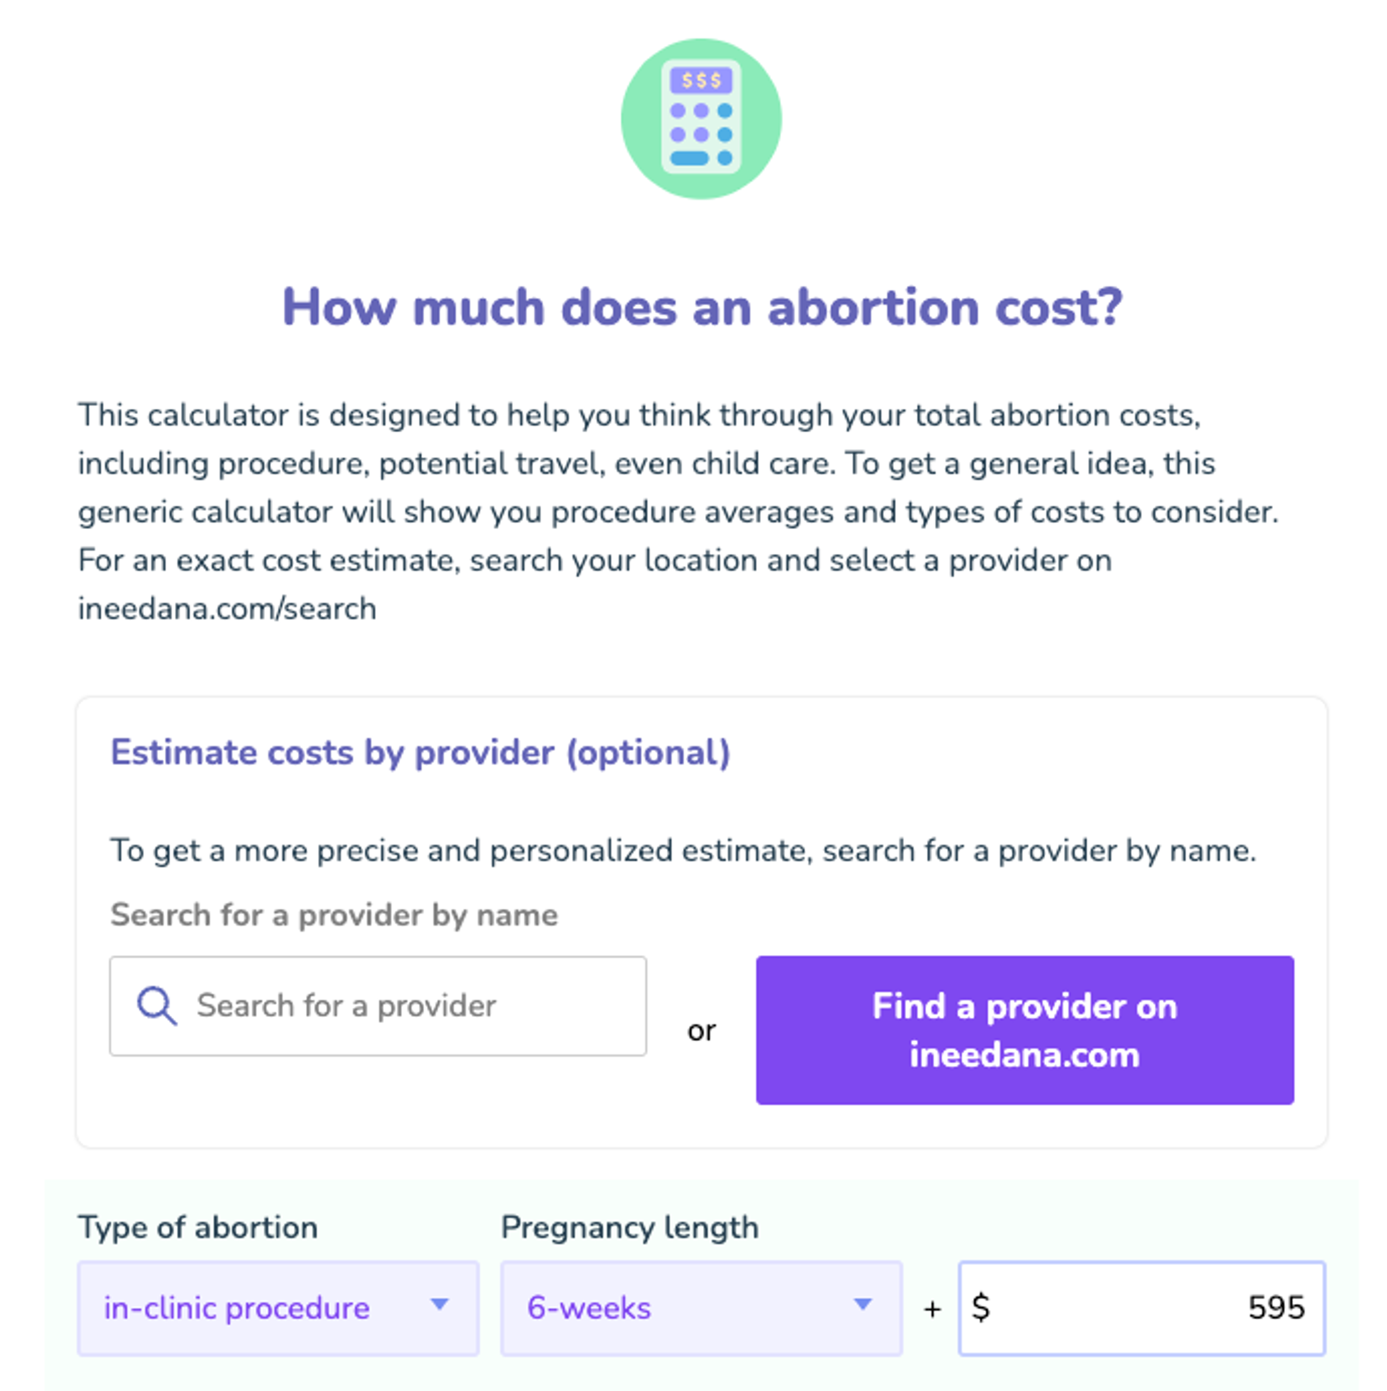Image resolution: width=1387 pixels, height=1391 pixels.
Task: Click the plus sign beside the cost field
Action: pyautogui.click(x=933, y=1308)
